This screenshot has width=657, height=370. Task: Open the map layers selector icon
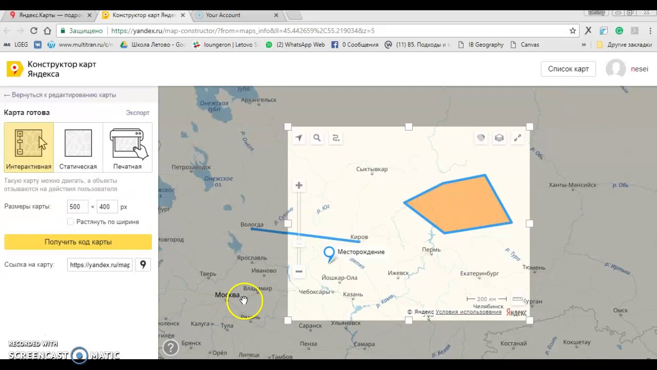[x=499, y=138]
